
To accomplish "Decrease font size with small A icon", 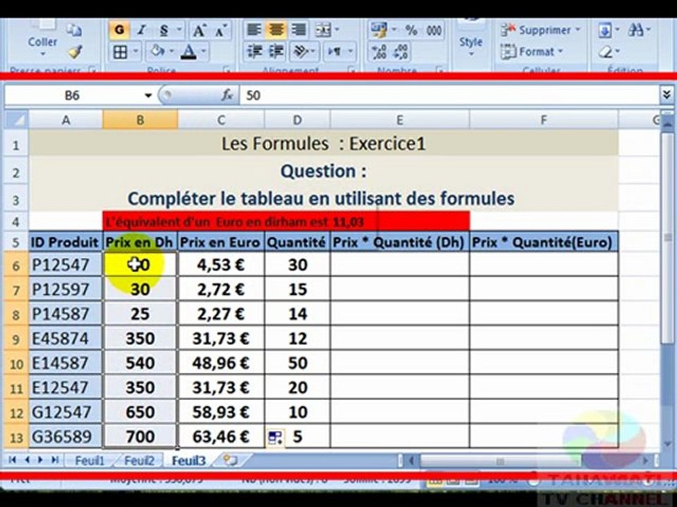I will tap(221, 30).
